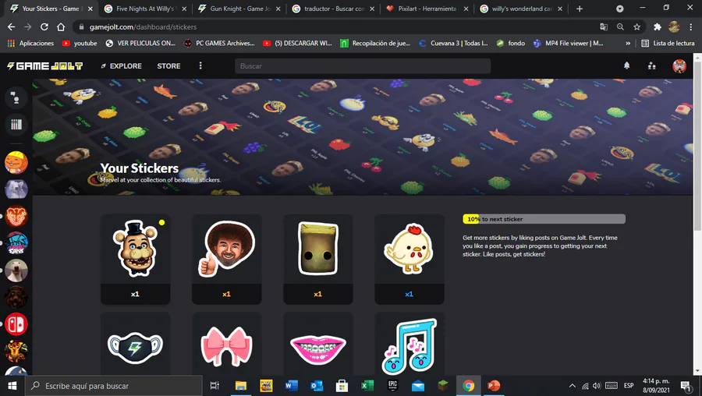The image size is (702, 396).
Task: Open the Cuevana 3 bookmark
Action: [x=453, y=43]
